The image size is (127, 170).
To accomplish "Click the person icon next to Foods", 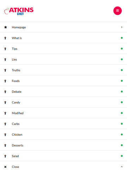I will [x=5, y=81].
